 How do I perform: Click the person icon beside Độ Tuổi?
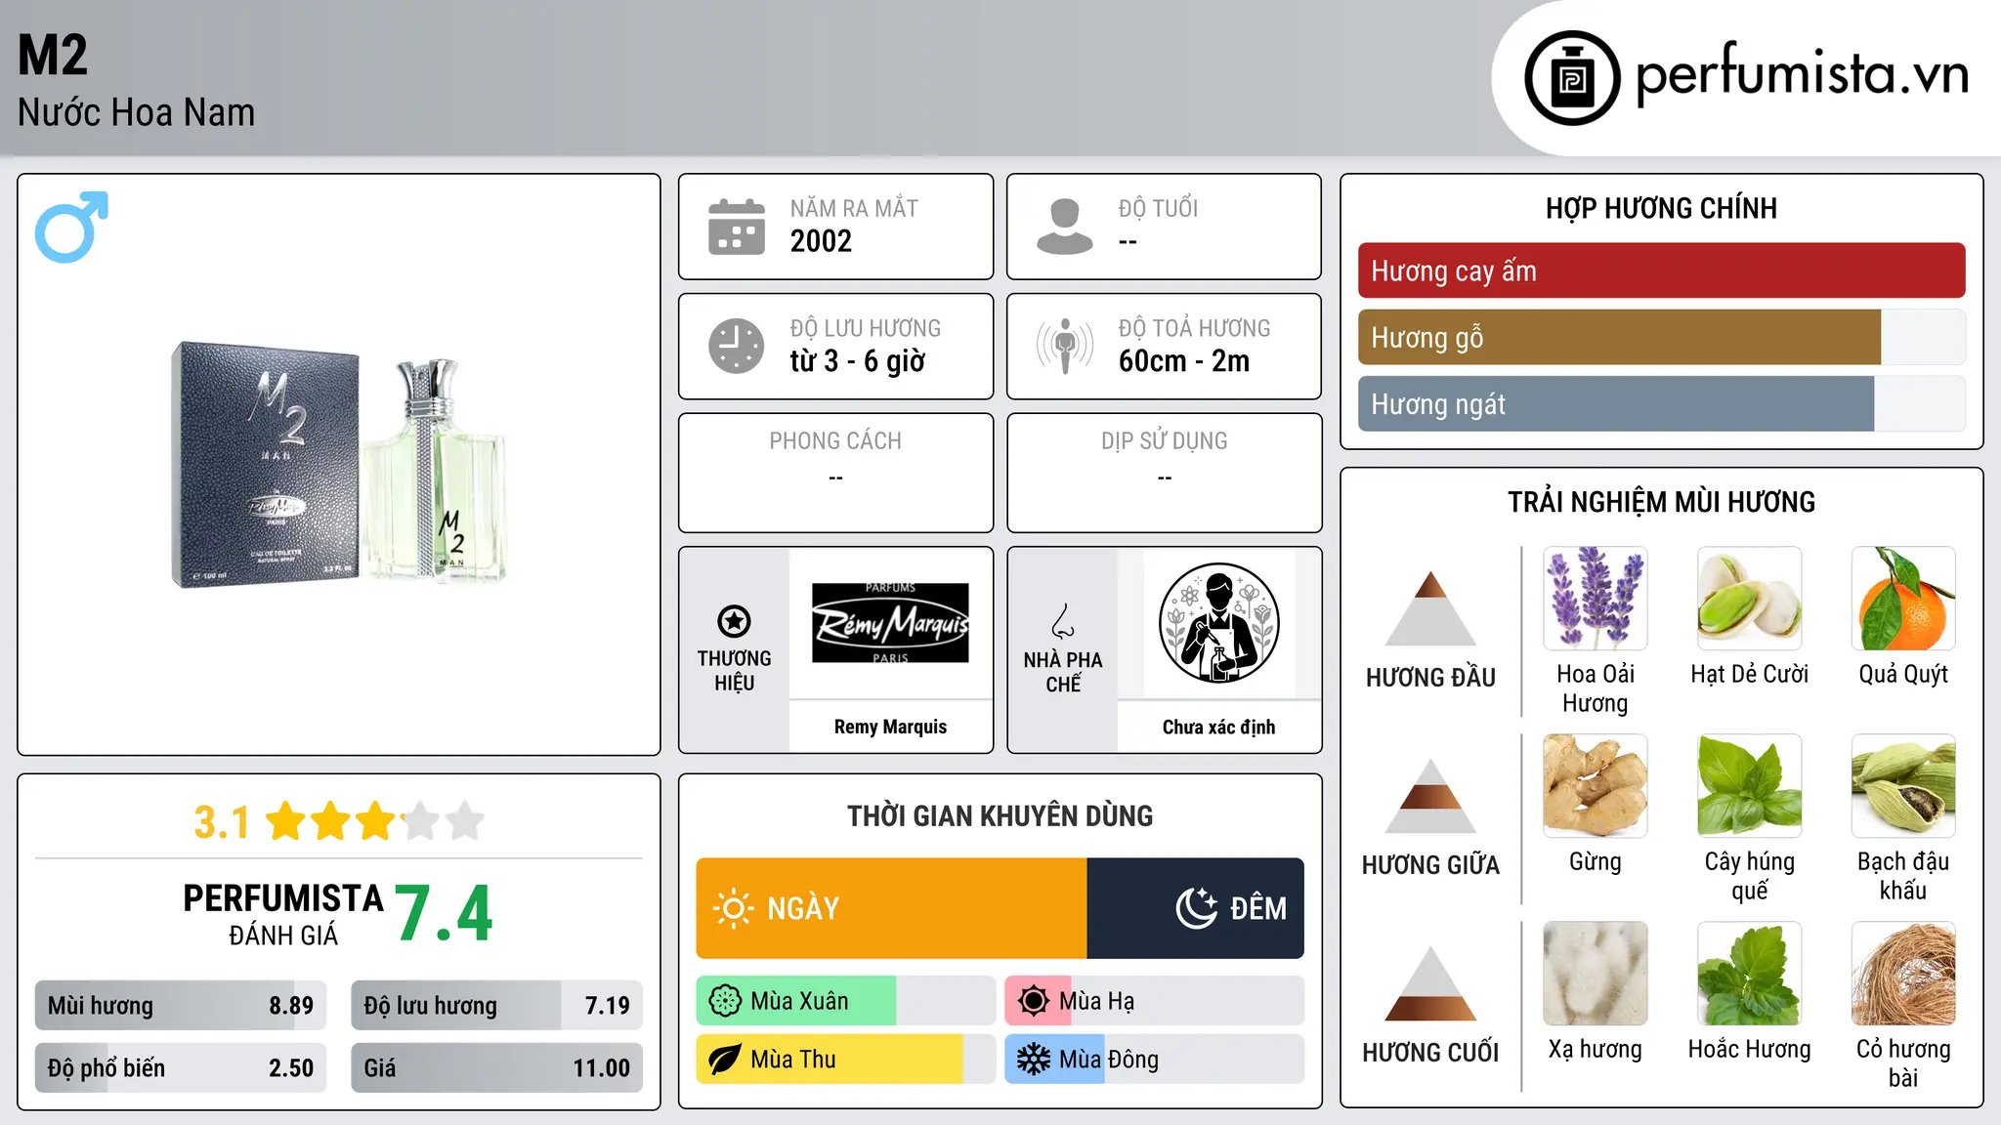1065,227
